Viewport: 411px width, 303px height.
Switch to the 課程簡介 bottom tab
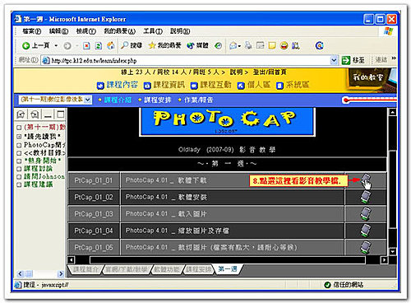(85, 269)
